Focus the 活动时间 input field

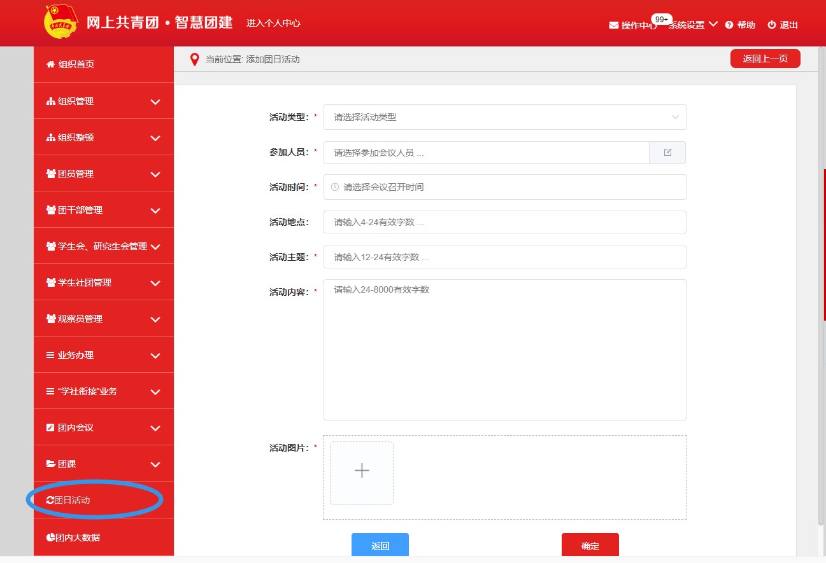point(504,187)
